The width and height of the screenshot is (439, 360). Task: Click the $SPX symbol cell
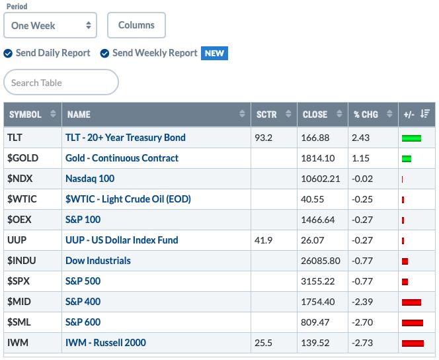(x=33, y=281)
